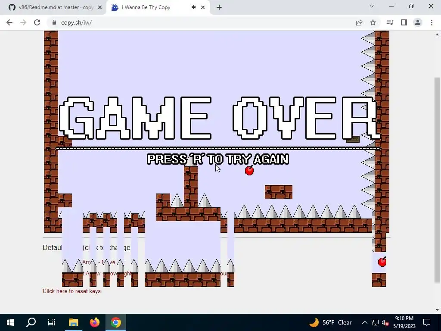Viewport: 441px width, 331px height.
Task: Click the muted volume tray icon
Action: click(x=385, y=322)
